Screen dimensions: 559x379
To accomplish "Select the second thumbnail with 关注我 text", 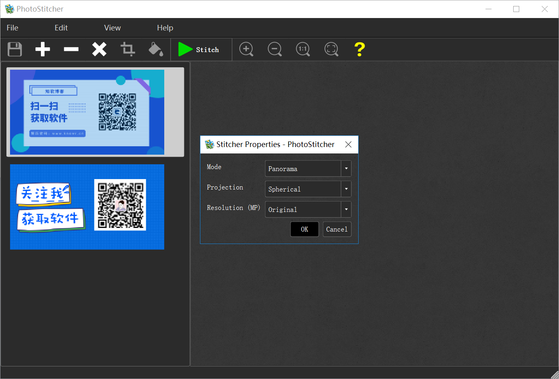I will tap(87, 207).
